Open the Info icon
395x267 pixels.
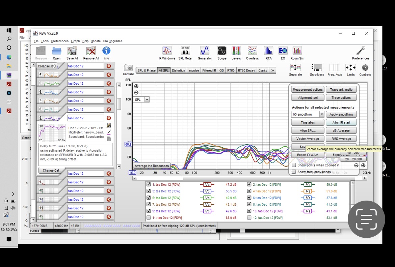coord(106,53)
